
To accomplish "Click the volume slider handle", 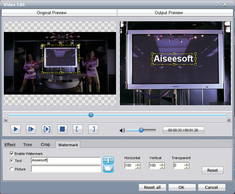I will [x=141, y=130].
